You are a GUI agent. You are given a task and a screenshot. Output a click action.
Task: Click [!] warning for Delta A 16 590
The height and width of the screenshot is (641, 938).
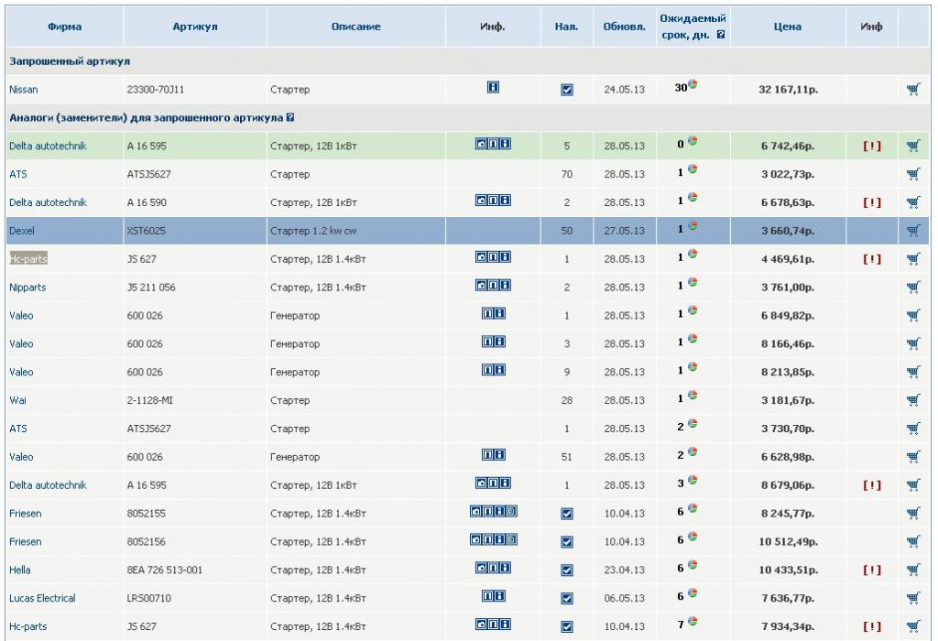click(872, 202)
